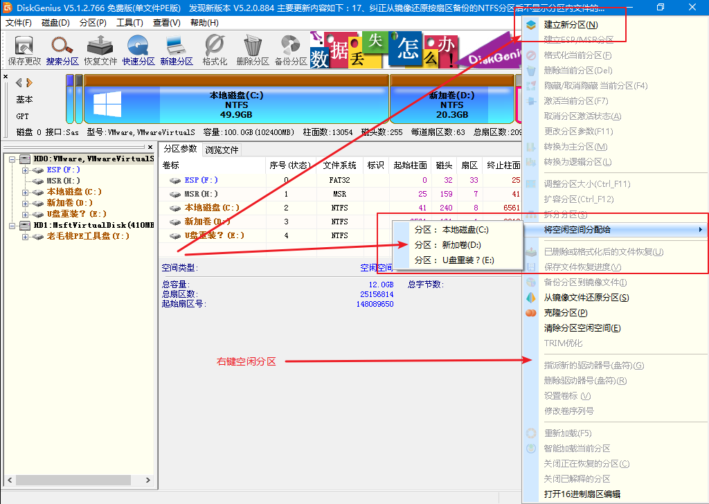This screenshot has height=504, width=709.
Task: Collapse the HD0 VMware disk tree node
Action: pos(12,159)
